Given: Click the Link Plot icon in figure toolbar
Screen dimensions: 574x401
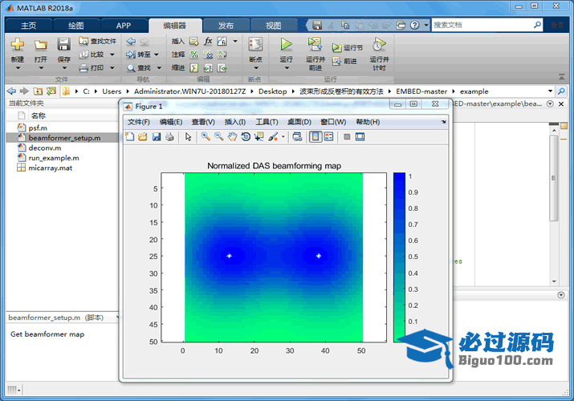Looking at the screenshot, I should point(297,136).
